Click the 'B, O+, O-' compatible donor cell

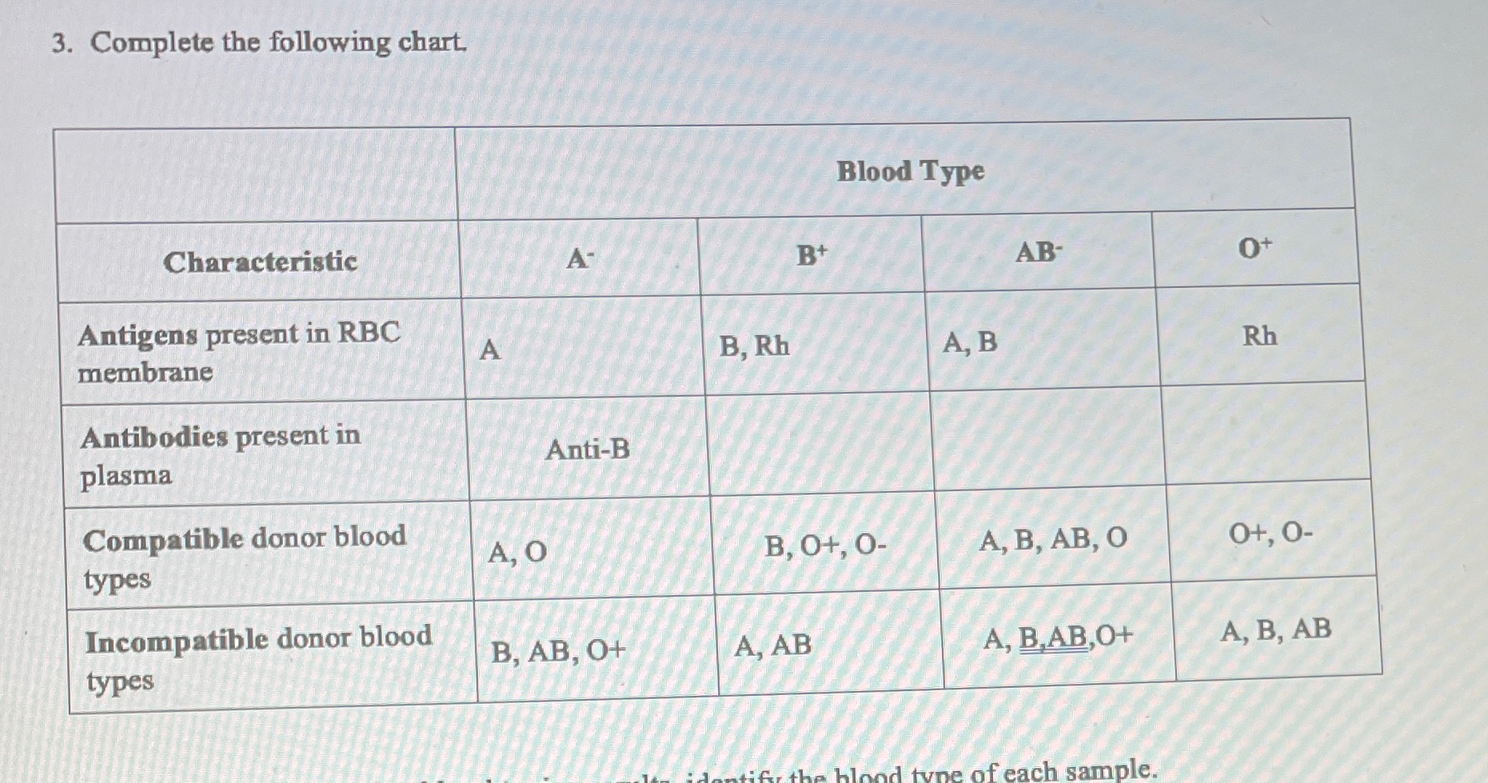[x=825, y=545]
